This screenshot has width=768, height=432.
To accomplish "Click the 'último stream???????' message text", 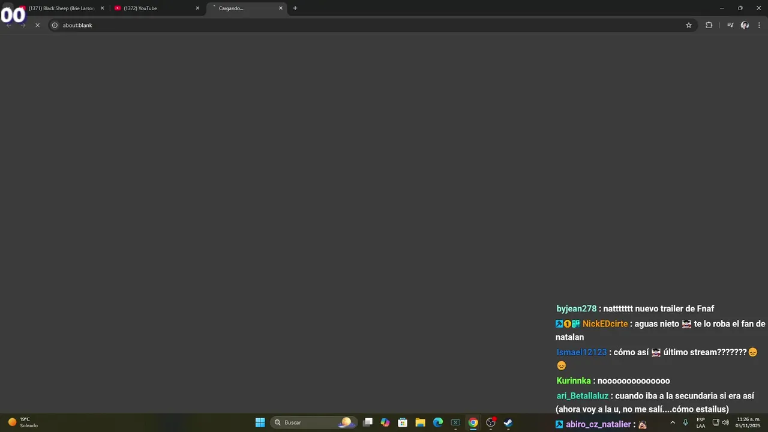I will coord(705,352).
